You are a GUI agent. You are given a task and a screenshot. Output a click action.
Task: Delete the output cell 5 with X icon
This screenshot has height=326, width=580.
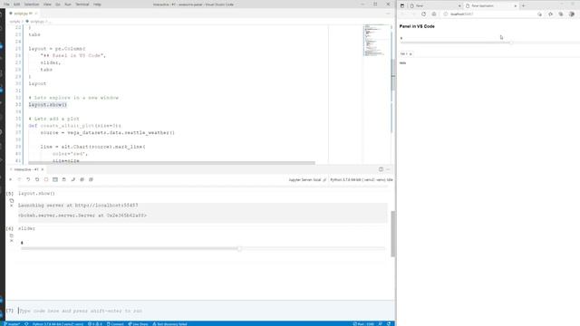pos(12,206)
